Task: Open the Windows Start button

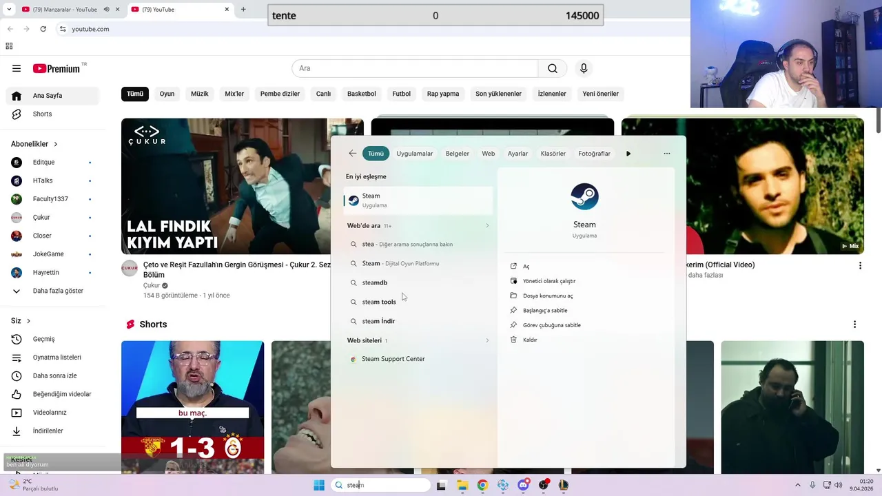Action: pyautogui.click(x=319, y=485)
